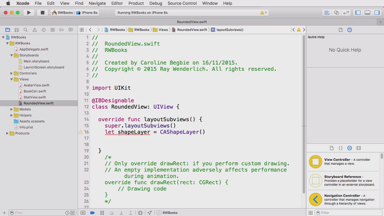Screen dimensions: 384x216
Task: Toggle breakpoints activation in debug bar
Action: click(x=92, y=213)
